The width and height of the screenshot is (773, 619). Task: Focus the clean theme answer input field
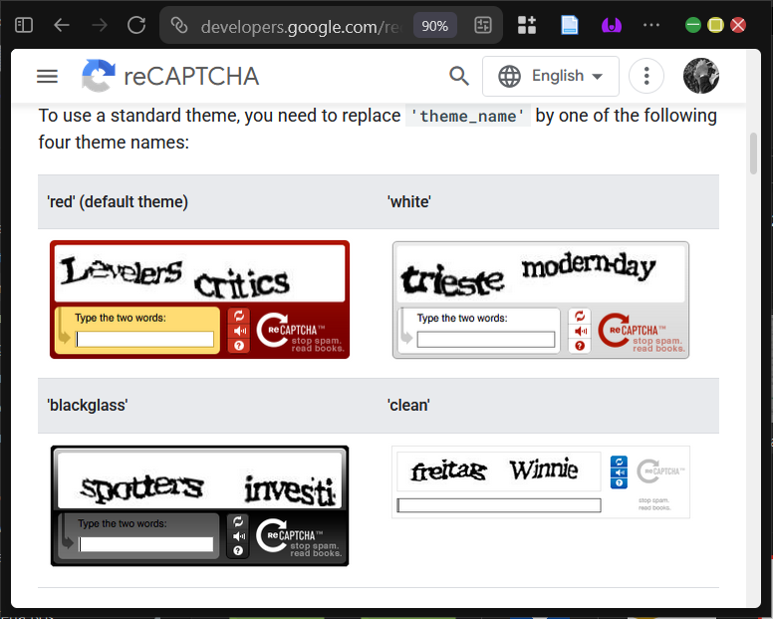[499, 505]
